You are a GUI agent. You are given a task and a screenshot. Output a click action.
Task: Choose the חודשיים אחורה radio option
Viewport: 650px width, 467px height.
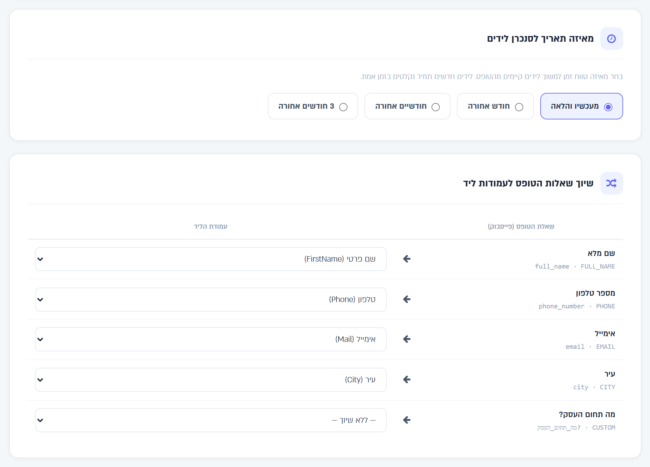click(407, 106)
